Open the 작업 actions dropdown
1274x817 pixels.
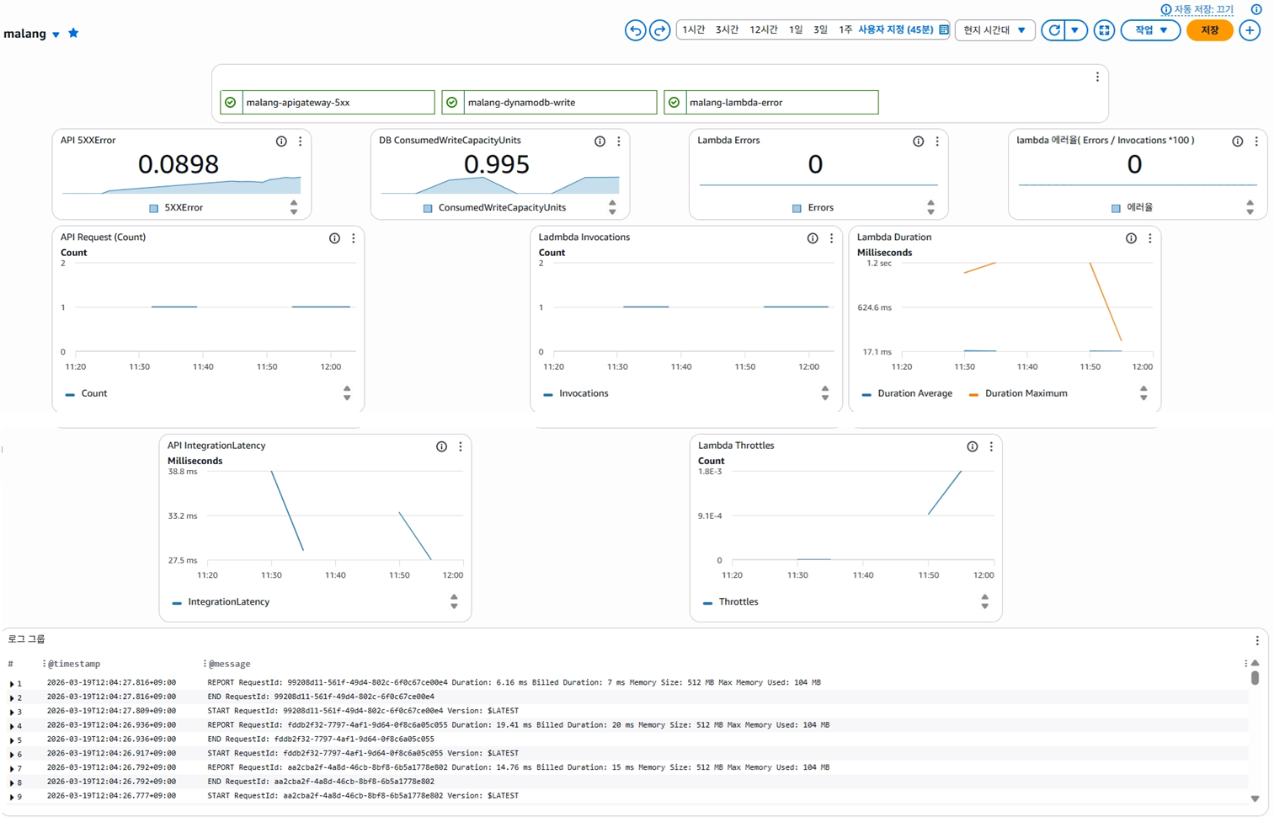pyautogui.click(x=1150, y=29)
